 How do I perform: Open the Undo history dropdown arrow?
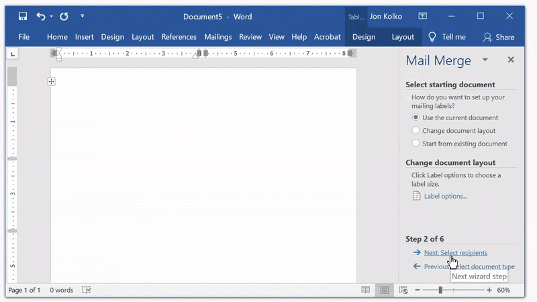coord(52,16)
